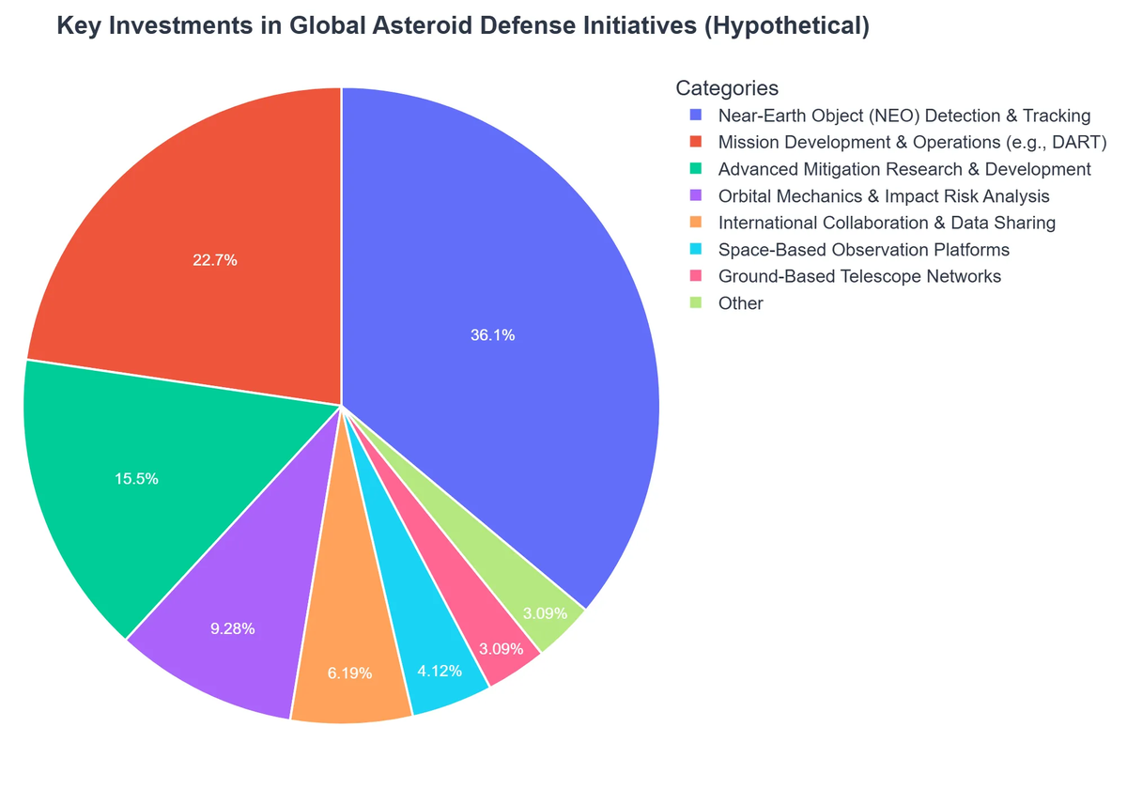This screenshot has height=789, width=1127.
Task: Click the green Advanced Mitigation legend swatch
Action: click(696, 169)
